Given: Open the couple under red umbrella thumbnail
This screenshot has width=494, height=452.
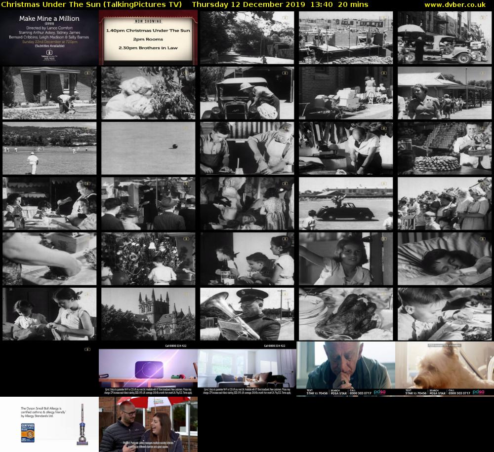Looking at the screenshot, I should tap(148, 424).
